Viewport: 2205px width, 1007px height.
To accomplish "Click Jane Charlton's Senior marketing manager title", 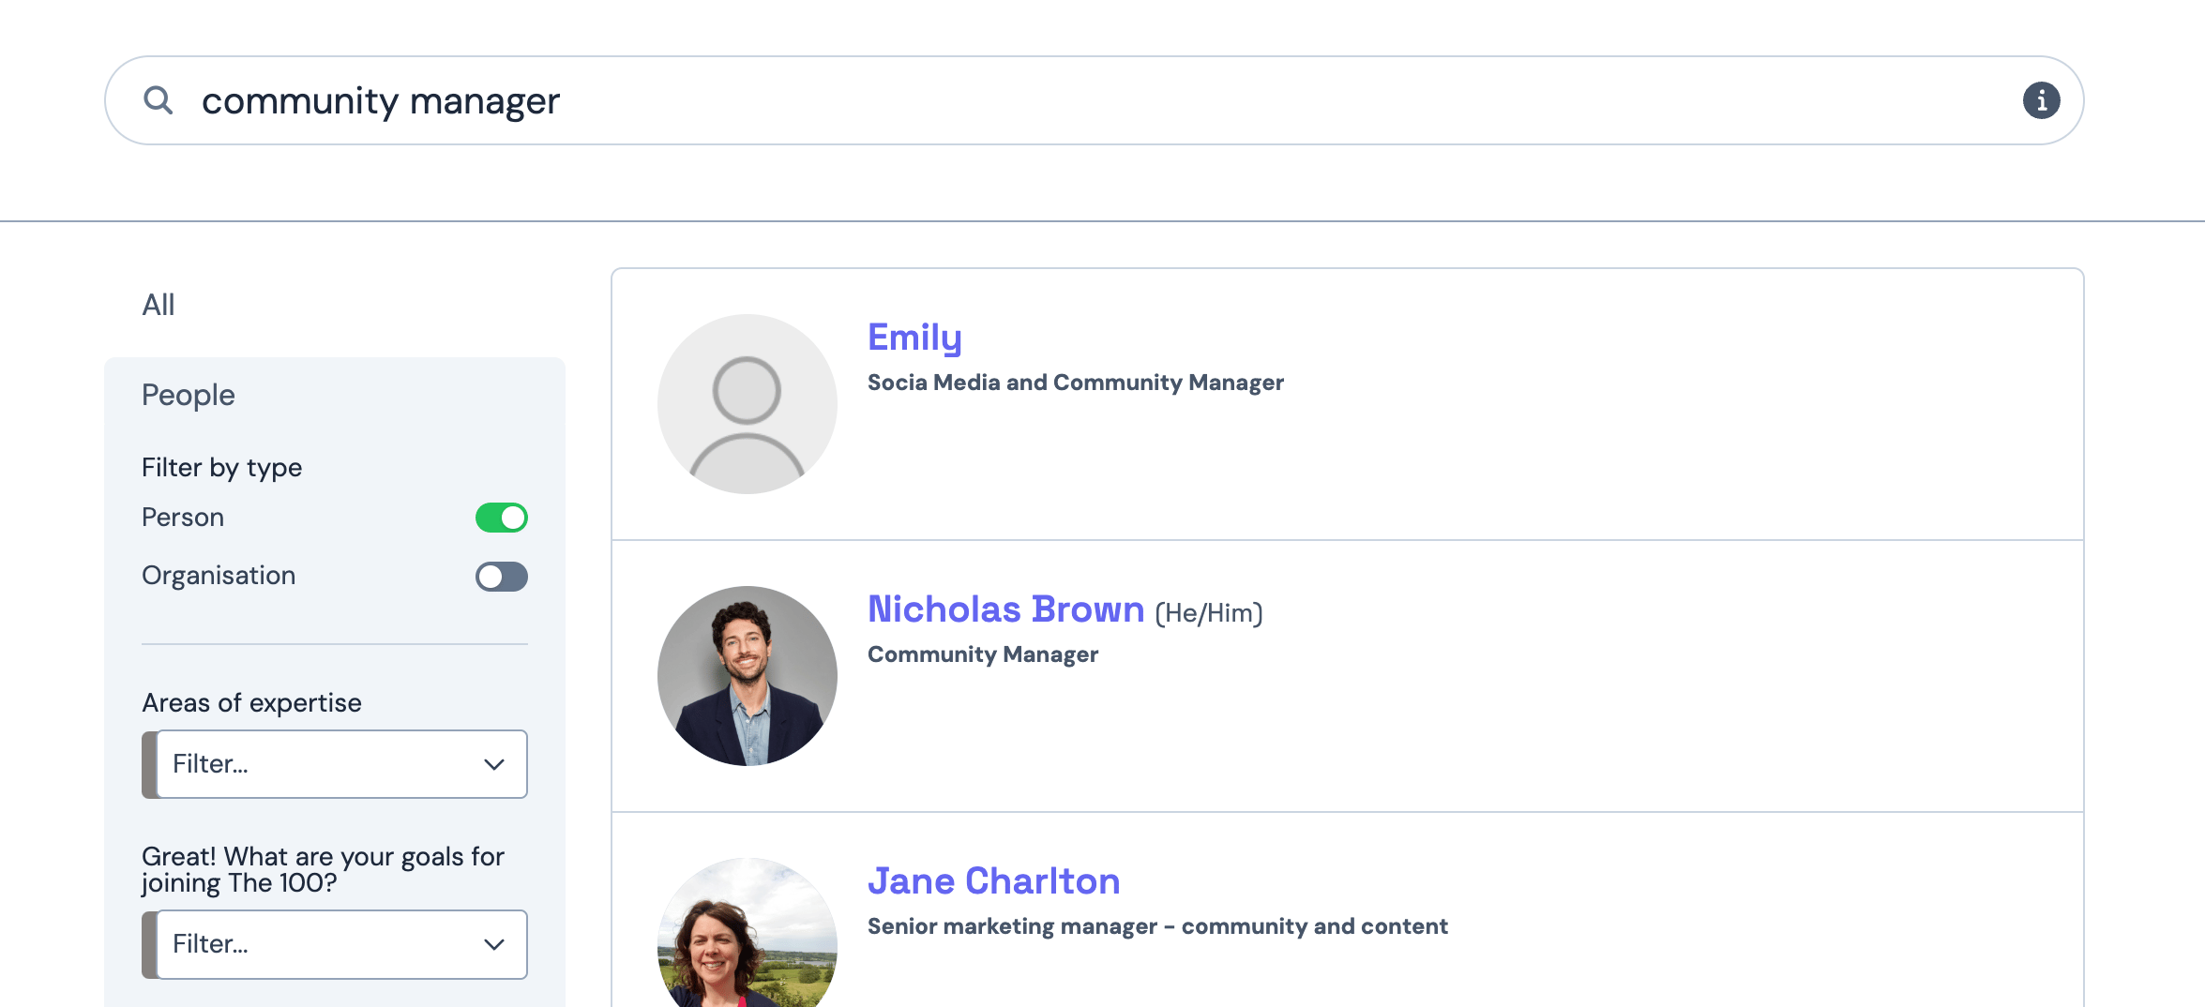I will 1156,926.
